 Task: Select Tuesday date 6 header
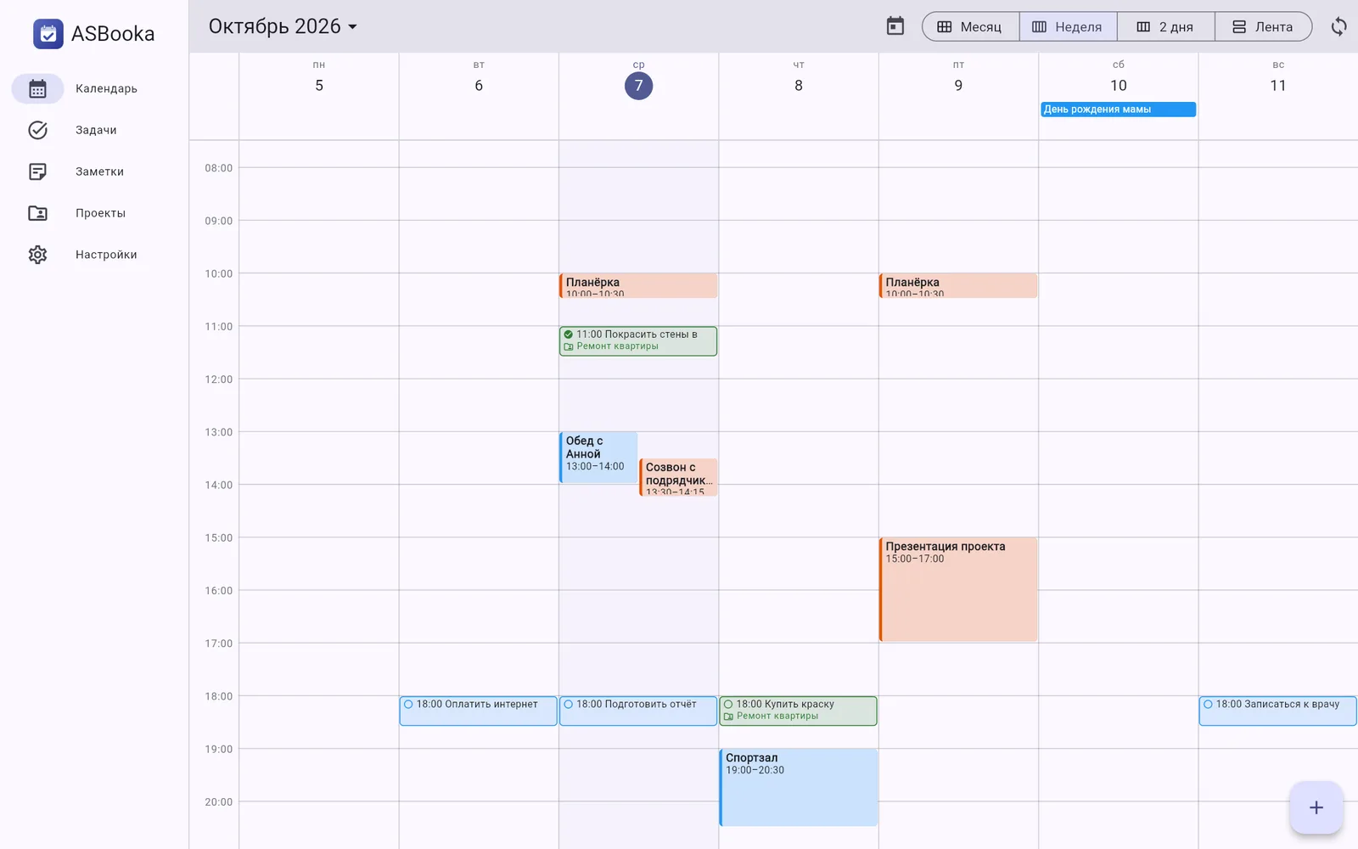point(479,86)
